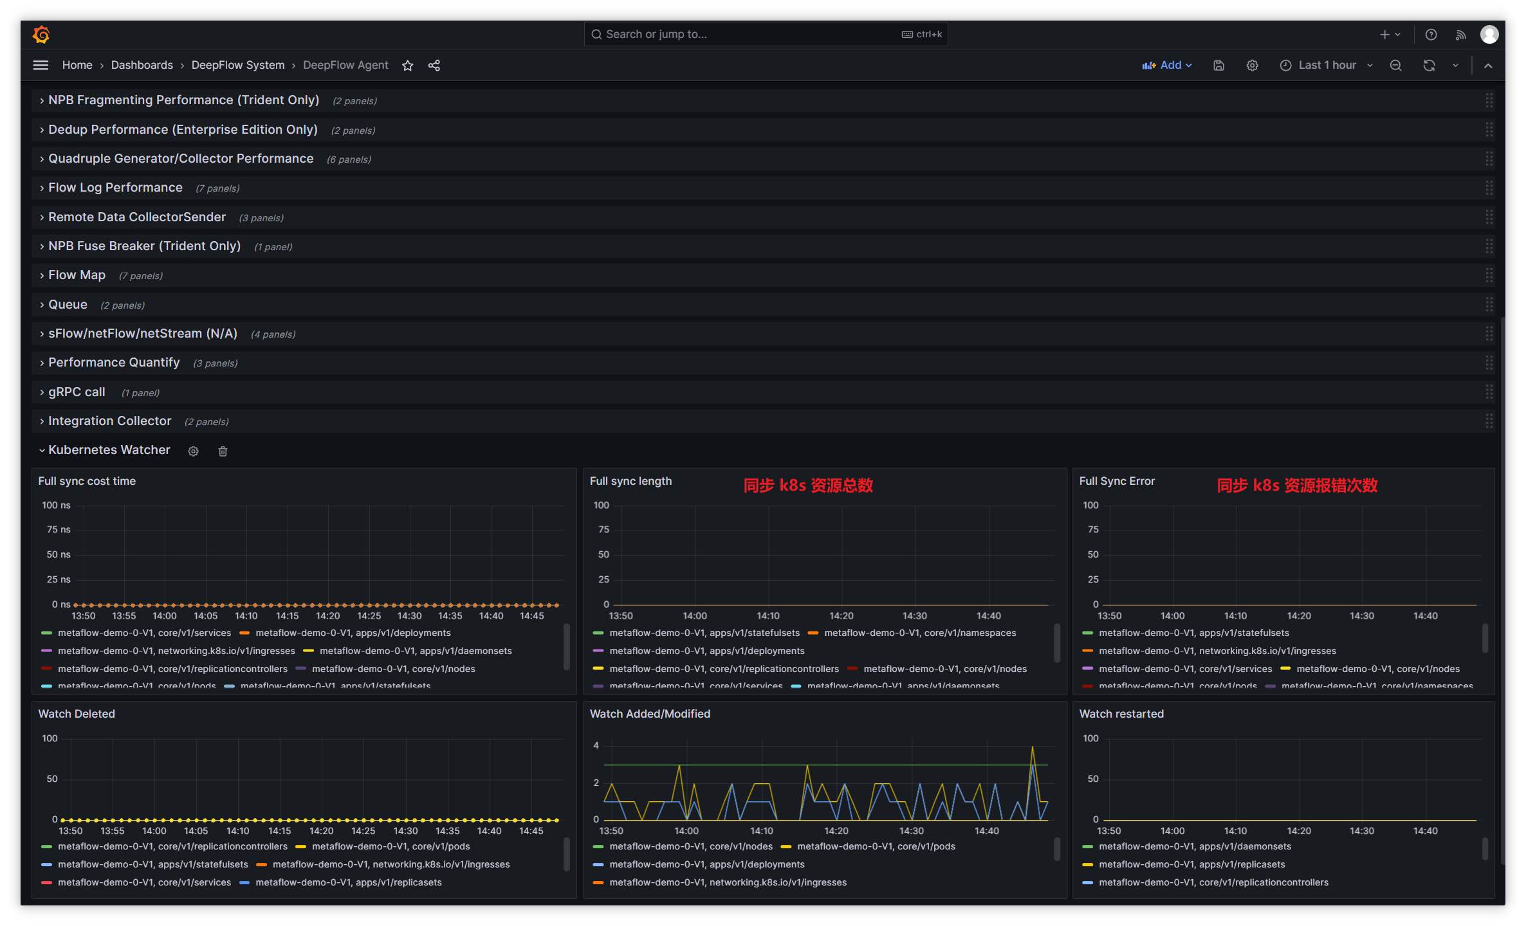The image size is (1526, 926).
Task: Toggle the apps/v1/daemonsets series in Watch restarted
Action: tap(1195, 846)
